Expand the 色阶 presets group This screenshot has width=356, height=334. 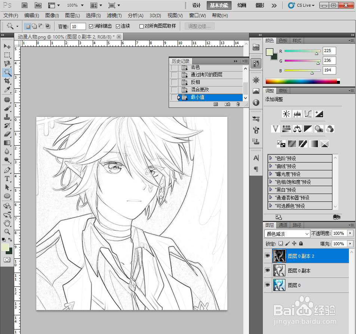(271, 158)
